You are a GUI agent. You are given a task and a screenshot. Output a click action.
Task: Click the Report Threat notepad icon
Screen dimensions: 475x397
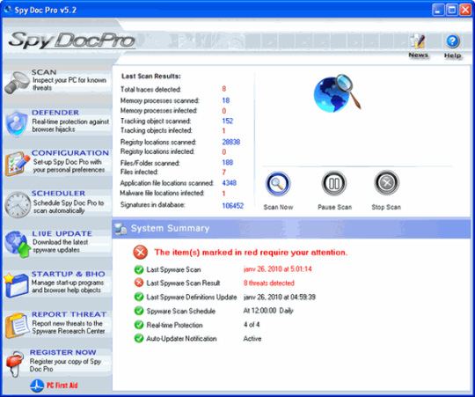(x=18, y=326)
